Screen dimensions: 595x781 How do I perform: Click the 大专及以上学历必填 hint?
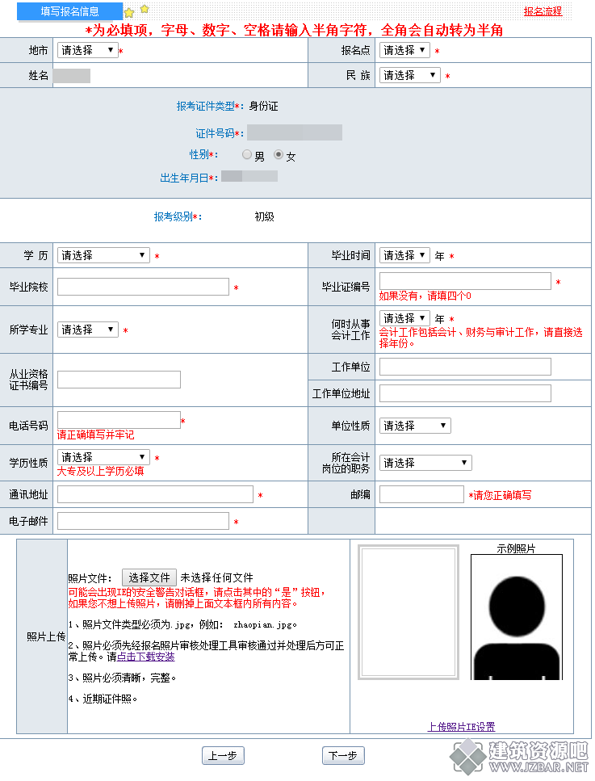tap(101, 471)
